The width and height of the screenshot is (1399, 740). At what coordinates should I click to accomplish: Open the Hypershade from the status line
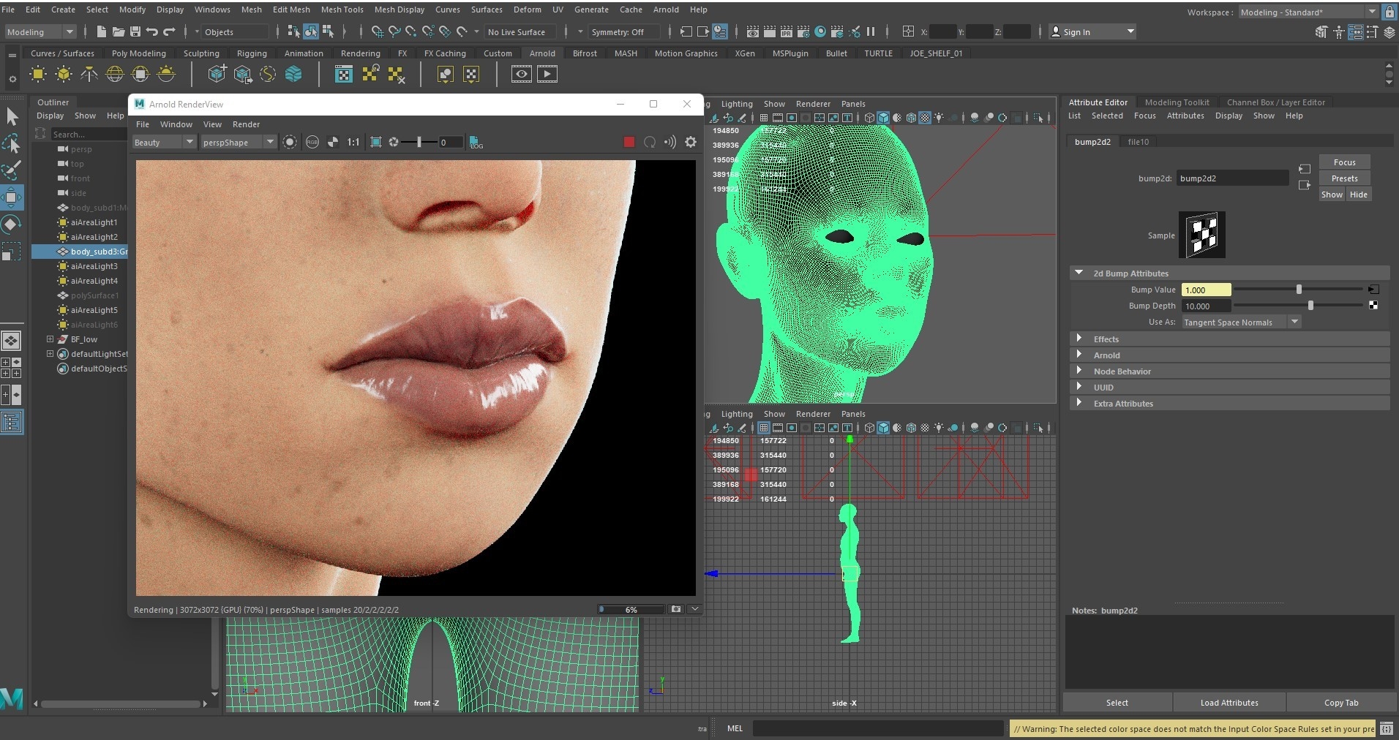tap(820, 31)
